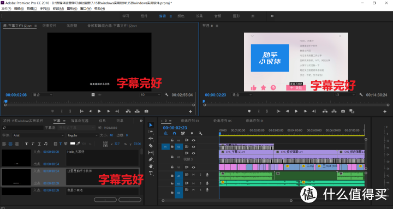Click Overwrite button in source monitor
The width and height of the screenshot is (393, 209).
[x=137, y=111]
